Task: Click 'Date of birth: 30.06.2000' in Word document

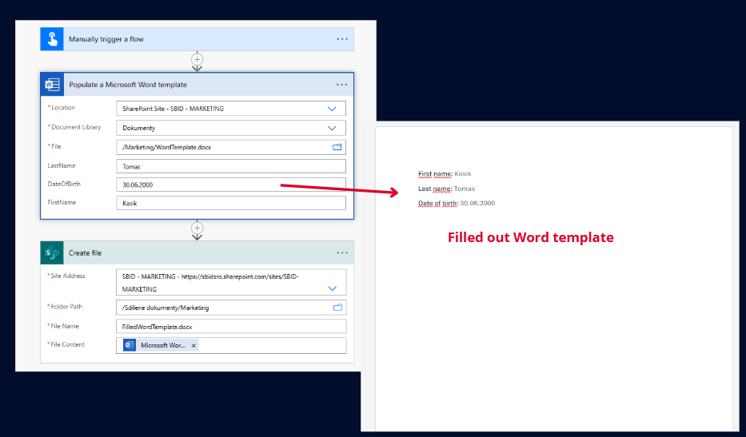Action: 457,203
